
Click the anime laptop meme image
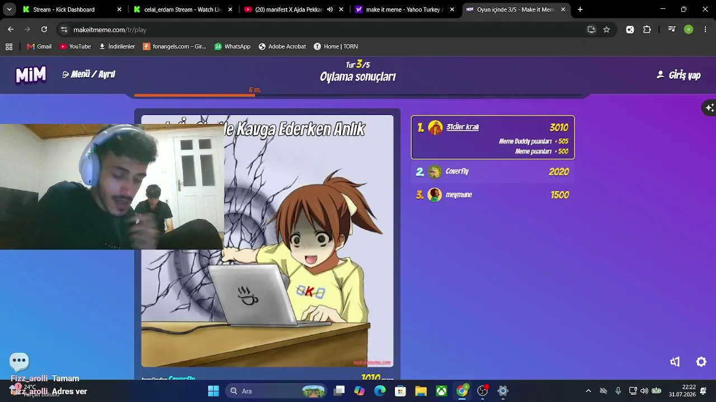click(x=267, y=241)
